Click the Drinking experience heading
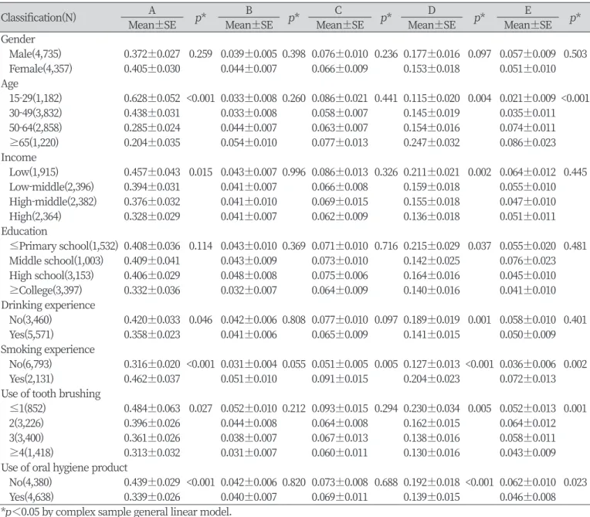 48,305
